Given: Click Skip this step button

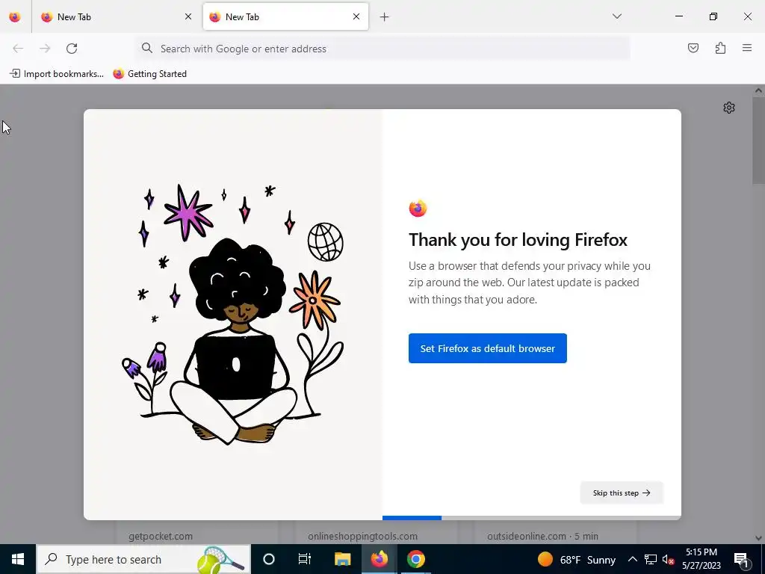Looking at the screenshot, I should click(622, 493).
